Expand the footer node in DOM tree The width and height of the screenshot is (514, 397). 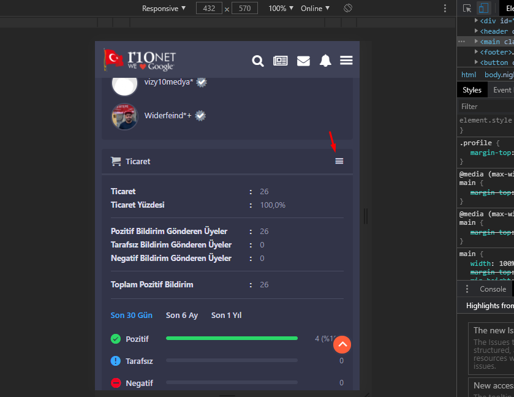pos(476,52)
